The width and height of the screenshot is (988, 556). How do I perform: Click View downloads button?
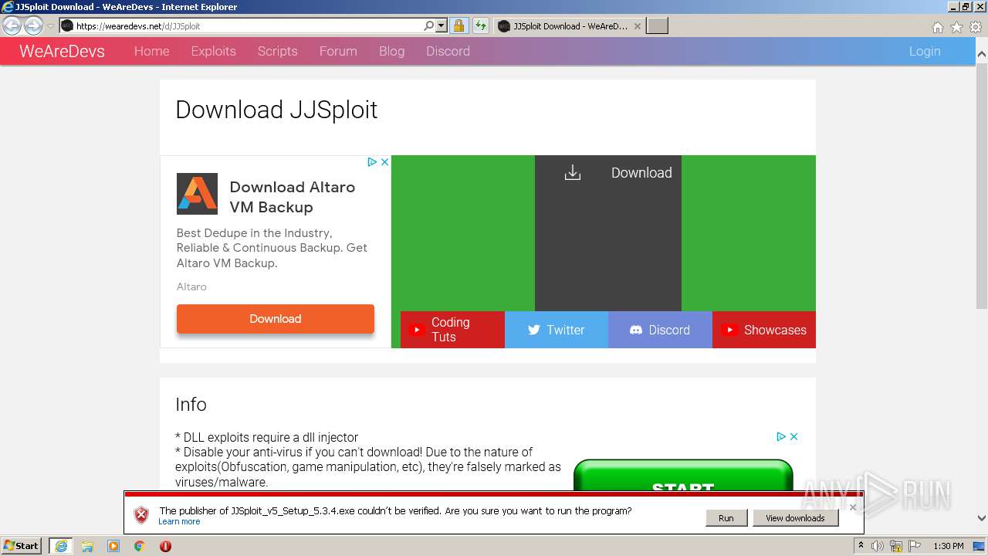coord(795,518)
